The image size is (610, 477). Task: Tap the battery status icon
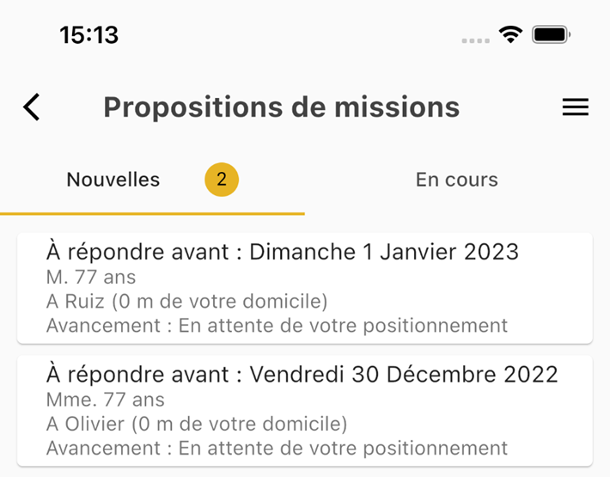coord(552,34)
